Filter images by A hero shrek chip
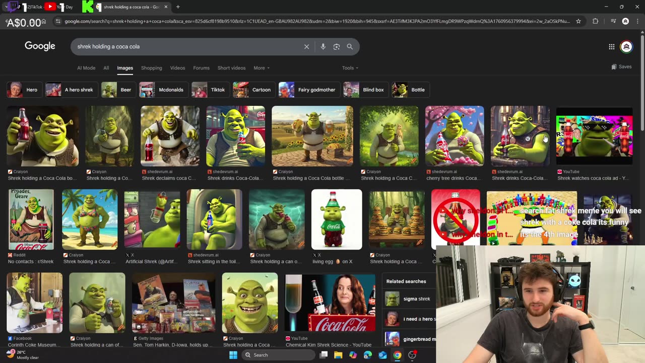This screenshot has width=645, height=363. pos(71,90)
